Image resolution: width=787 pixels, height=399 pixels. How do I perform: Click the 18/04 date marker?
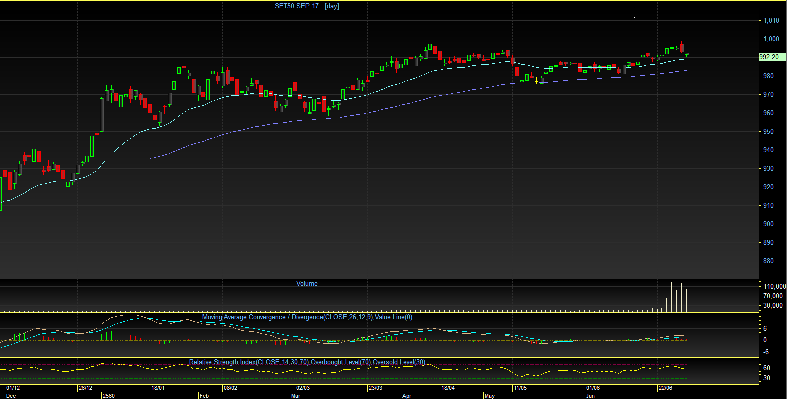coord(448,388)
